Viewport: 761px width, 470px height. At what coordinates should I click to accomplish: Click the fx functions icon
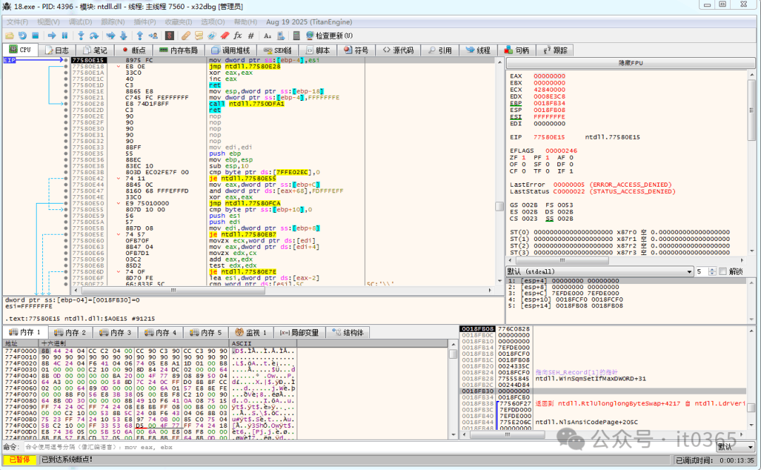pos(237,35)
